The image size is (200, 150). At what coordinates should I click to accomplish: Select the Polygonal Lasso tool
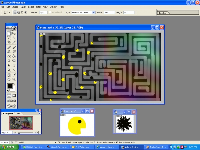pos(9,38)
